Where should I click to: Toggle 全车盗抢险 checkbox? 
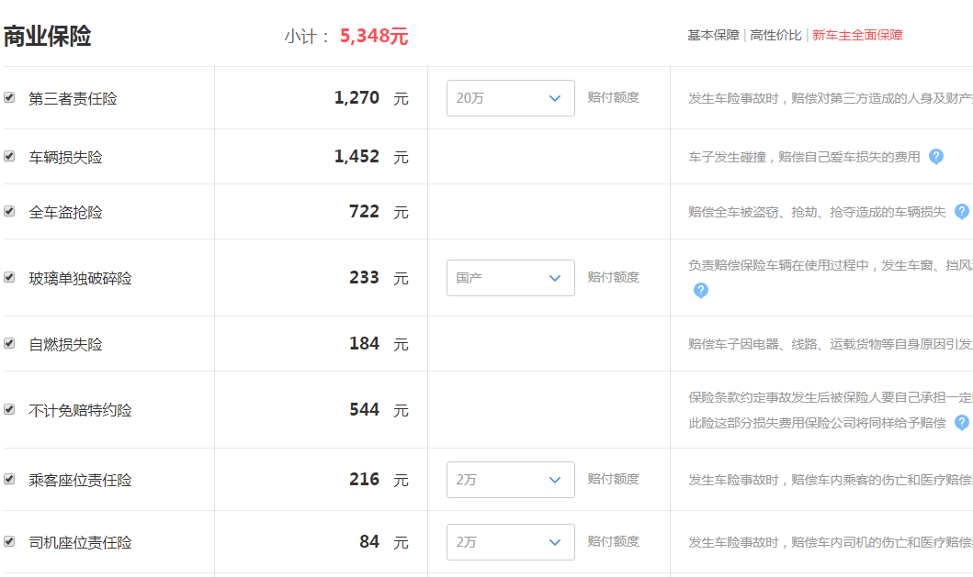[x=9, y=211]
